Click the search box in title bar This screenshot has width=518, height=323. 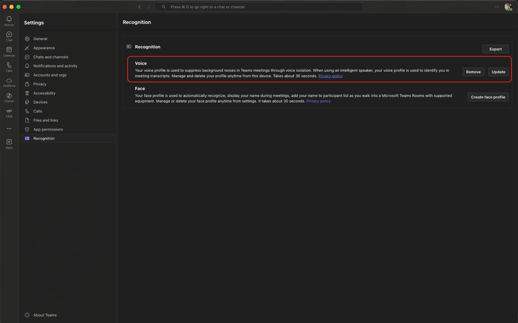(258, 7)
